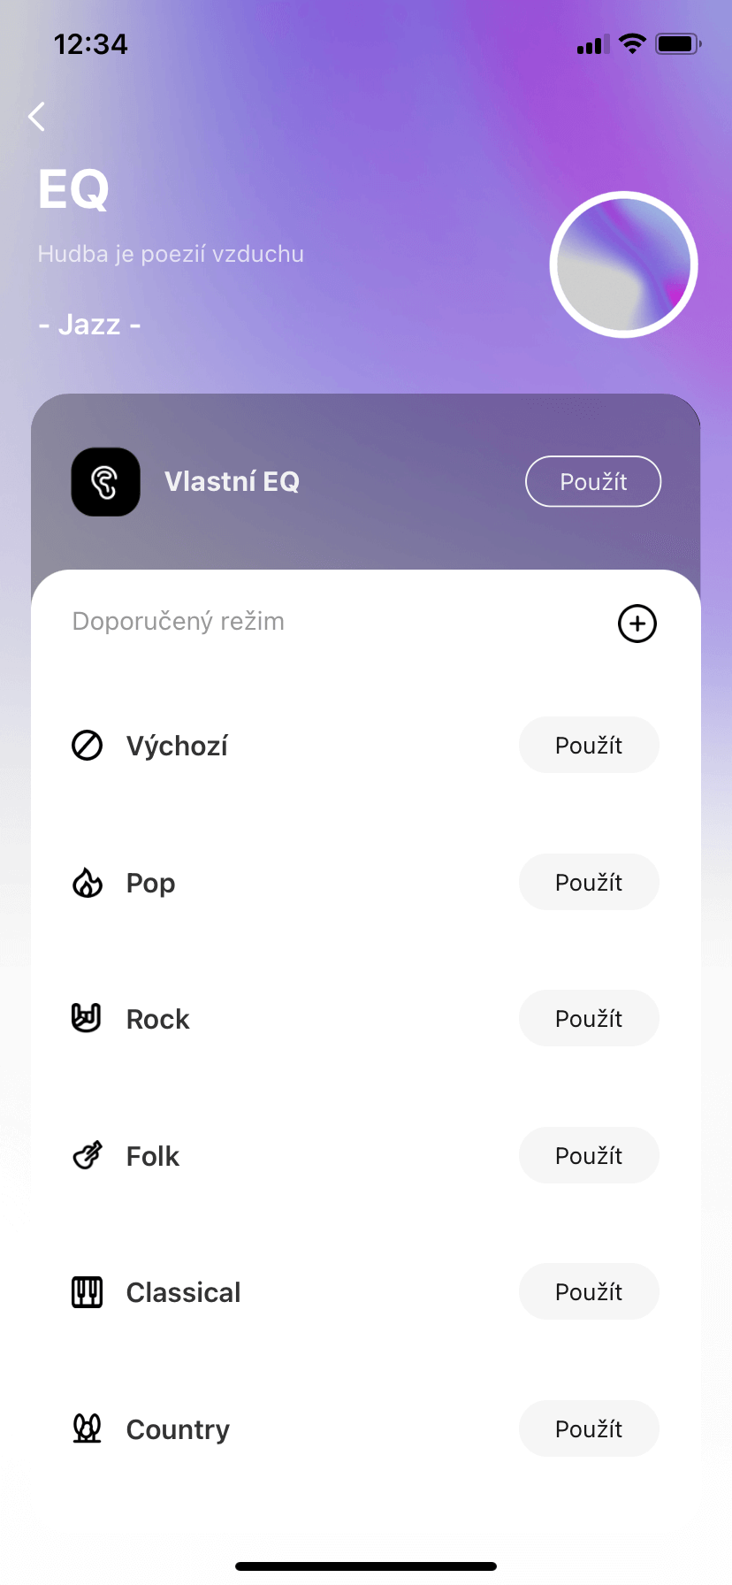This screenshot has width=732, height=1585.
Task: Tap the Classical piano keys icon
Action: (87, 1292)
